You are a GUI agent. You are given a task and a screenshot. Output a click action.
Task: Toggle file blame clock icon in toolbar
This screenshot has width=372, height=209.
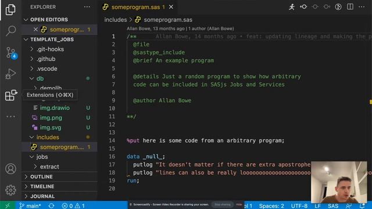tap(338, 7)
